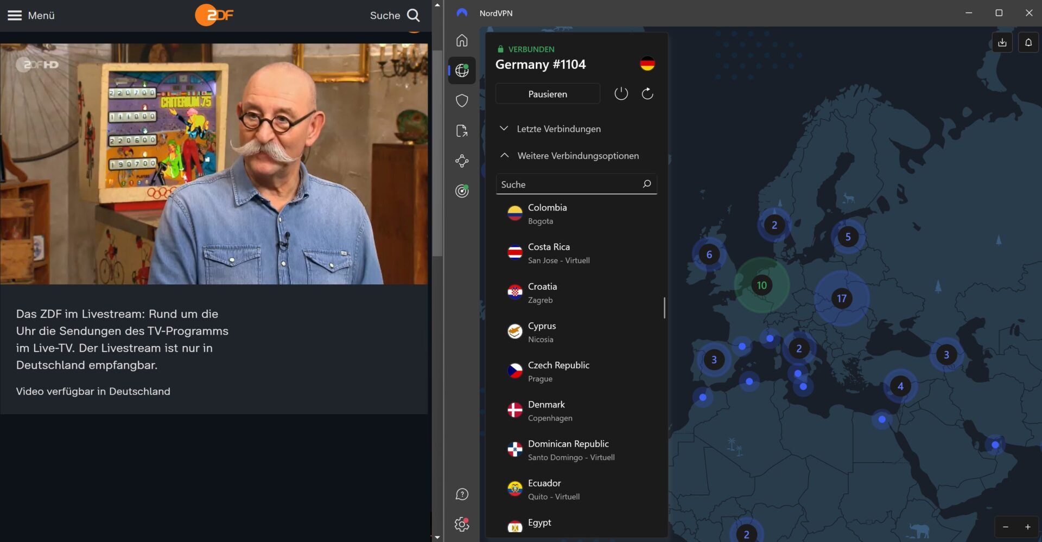The width and height of the screenshot is (1042, 542).
Task: Zoom out the map with minus button
Action: pos(1006,527)
